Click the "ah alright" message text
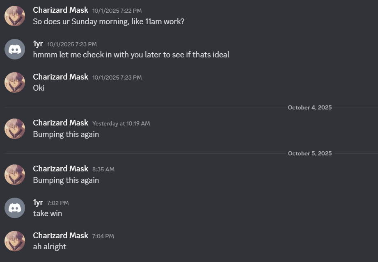Image resolution: width=378 pixels, height=262 pixels. click(x=50, y=246)
